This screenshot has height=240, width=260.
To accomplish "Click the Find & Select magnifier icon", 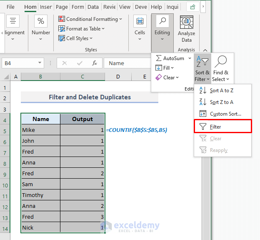I will point(220,61).
